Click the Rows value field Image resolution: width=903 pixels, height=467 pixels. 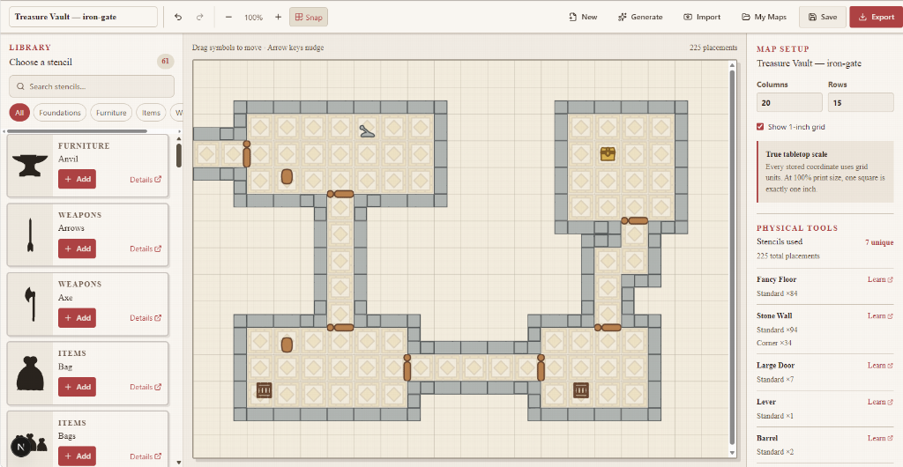pos(861,102)
